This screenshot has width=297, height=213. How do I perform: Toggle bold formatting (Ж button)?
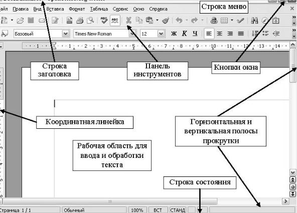pyautogui.click(x=174, y=34)
